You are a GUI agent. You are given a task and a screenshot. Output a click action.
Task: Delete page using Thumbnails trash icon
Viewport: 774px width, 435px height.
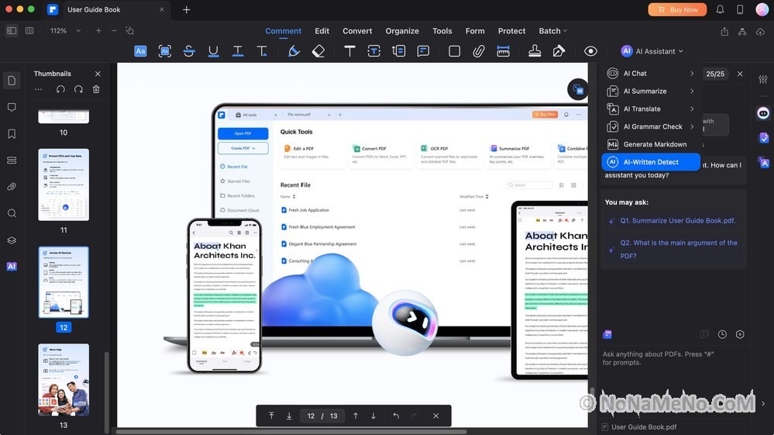[96, 89]
